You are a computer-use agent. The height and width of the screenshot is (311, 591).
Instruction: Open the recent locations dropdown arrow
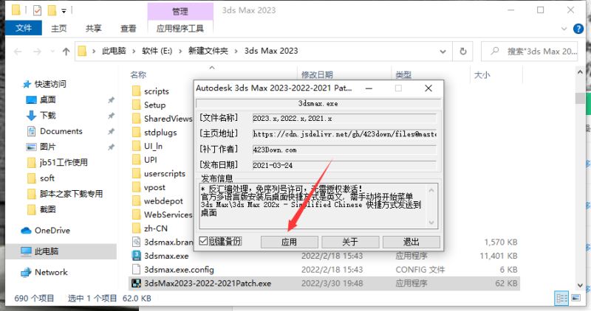click(52, 52)
